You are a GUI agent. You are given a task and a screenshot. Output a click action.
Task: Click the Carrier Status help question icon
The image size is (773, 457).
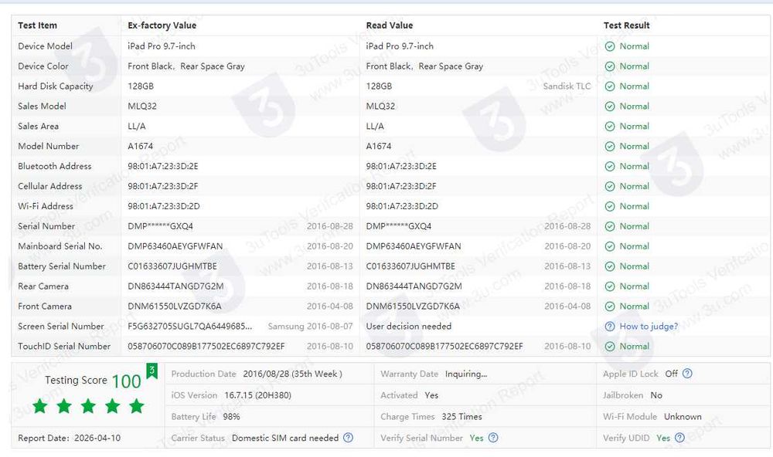tap(348, 438)
